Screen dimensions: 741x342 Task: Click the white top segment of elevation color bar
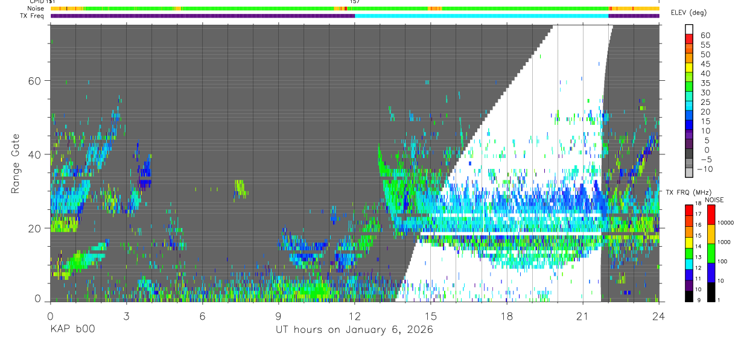click(689, 30)
